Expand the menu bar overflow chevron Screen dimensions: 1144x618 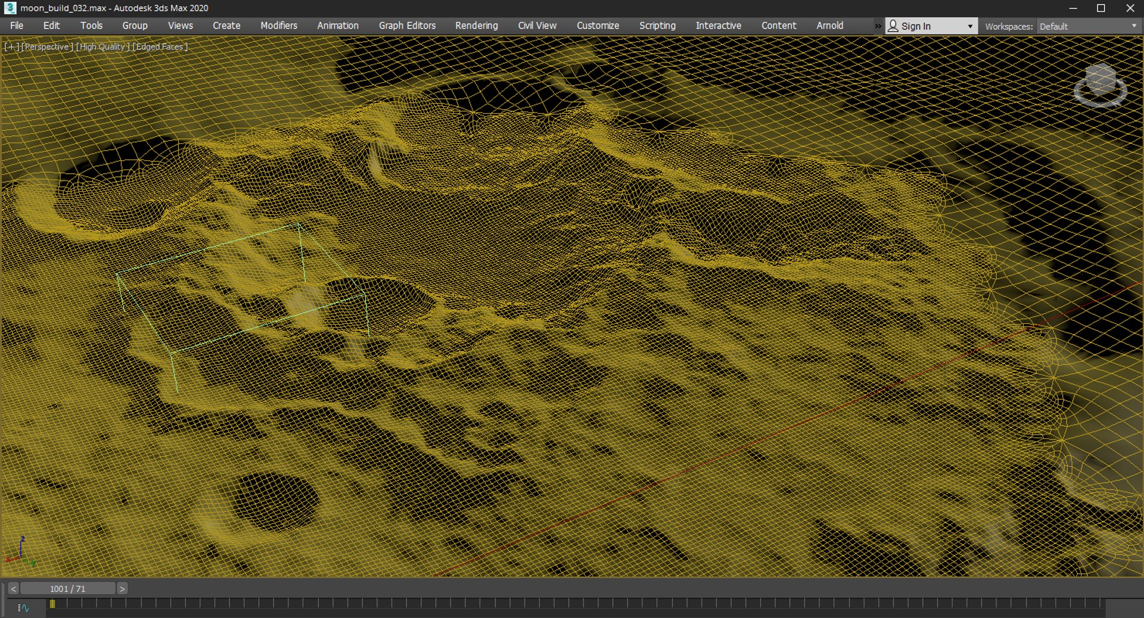[x=878, y=26]
